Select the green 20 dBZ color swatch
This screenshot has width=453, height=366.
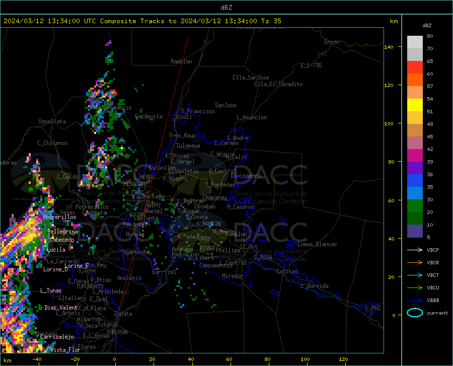(415, 206)
